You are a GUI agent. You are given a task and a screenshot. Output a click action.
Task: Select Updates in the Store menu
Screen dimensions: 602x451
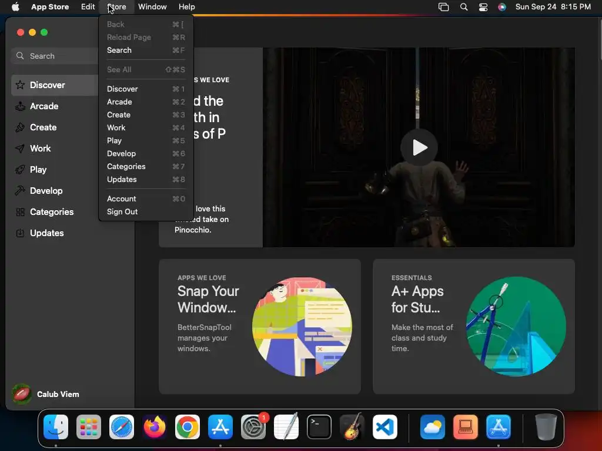[146, 180]
